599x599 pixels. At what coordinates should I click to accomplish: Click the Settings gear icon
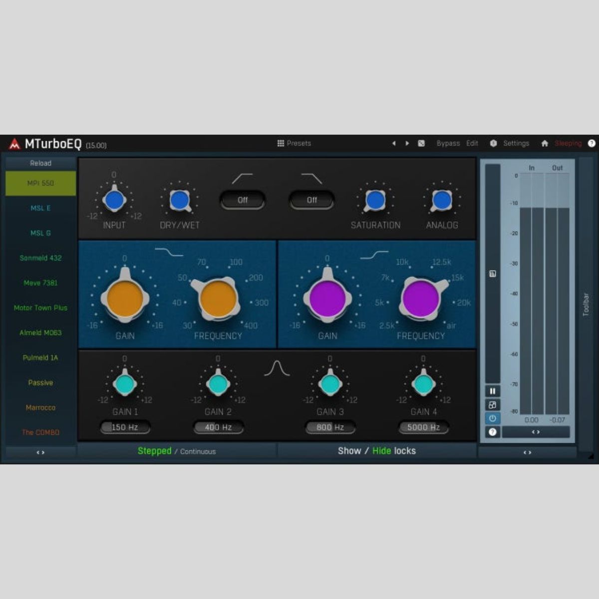coord(493,143)
